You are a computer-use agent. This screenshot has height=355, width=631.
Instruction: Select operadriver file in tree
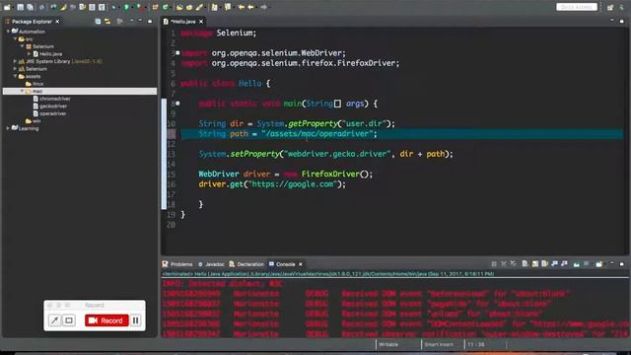coord(52,113)
